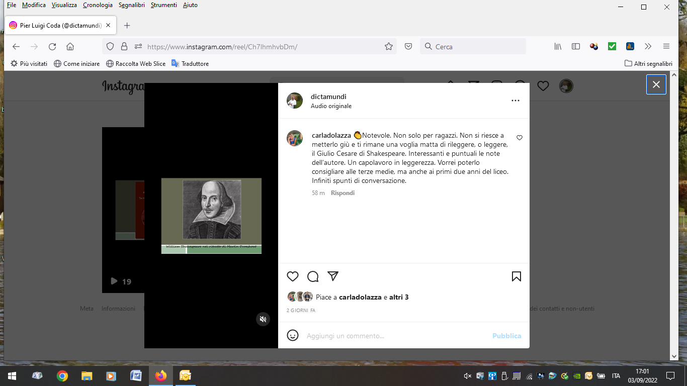Bookmark this page with the star
The height and width of the screenshot is (386, 687).
[x=389, y=46]
